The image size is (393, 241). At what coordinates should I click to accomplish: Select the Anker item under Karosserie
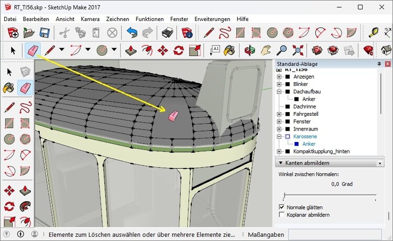point(309,144)
